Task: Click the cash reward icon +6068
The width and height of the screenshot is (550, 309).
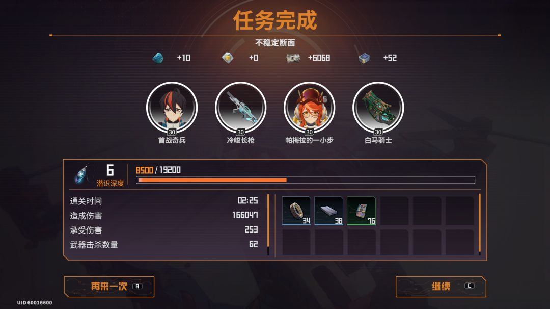Action: [x=293, y=58]
